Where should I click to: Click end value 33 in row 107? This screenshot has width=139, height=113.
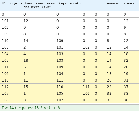click(x=131, y=94)
